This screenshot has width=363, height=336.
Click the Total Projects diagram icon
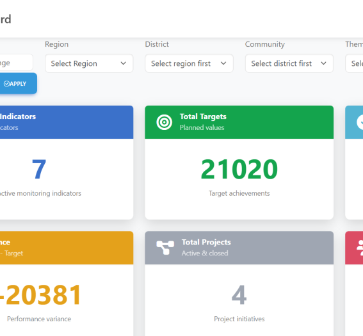coord(165,248)
